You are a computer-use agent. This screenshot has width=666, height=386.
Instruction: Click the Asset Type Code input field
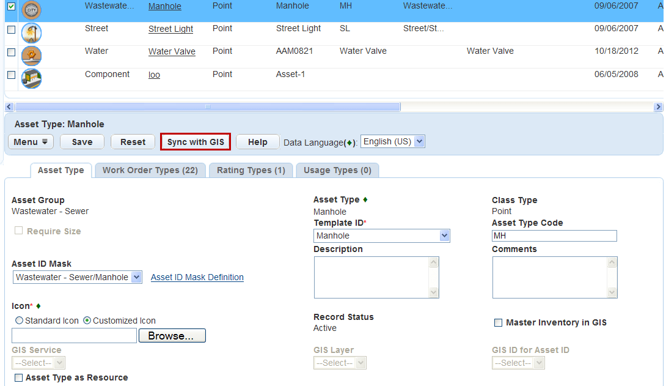(x=554, y=236)
